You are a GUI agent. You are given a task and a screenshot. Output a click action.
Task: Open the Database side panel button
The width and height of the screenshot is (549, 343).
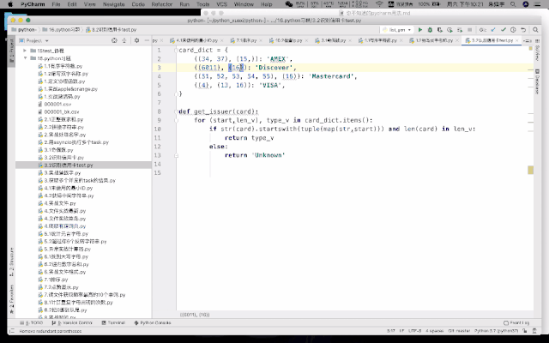point(537,81)
